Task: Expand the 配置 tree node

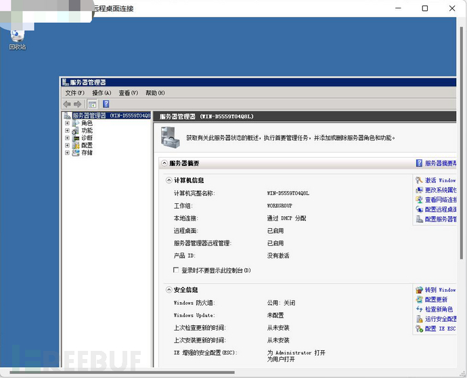Action: pyautogui.click(x=67, y=146)
